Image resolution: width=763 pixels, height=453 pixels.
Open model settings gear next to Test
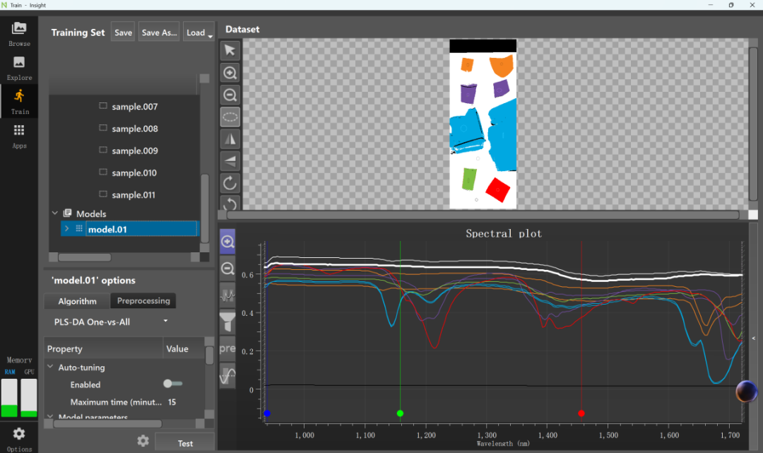click(143, 441)
